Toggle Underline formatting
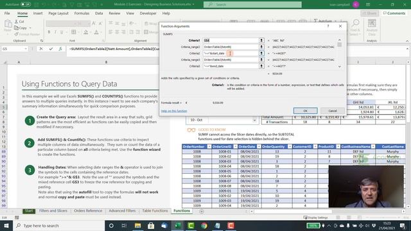 click(62, 32)
